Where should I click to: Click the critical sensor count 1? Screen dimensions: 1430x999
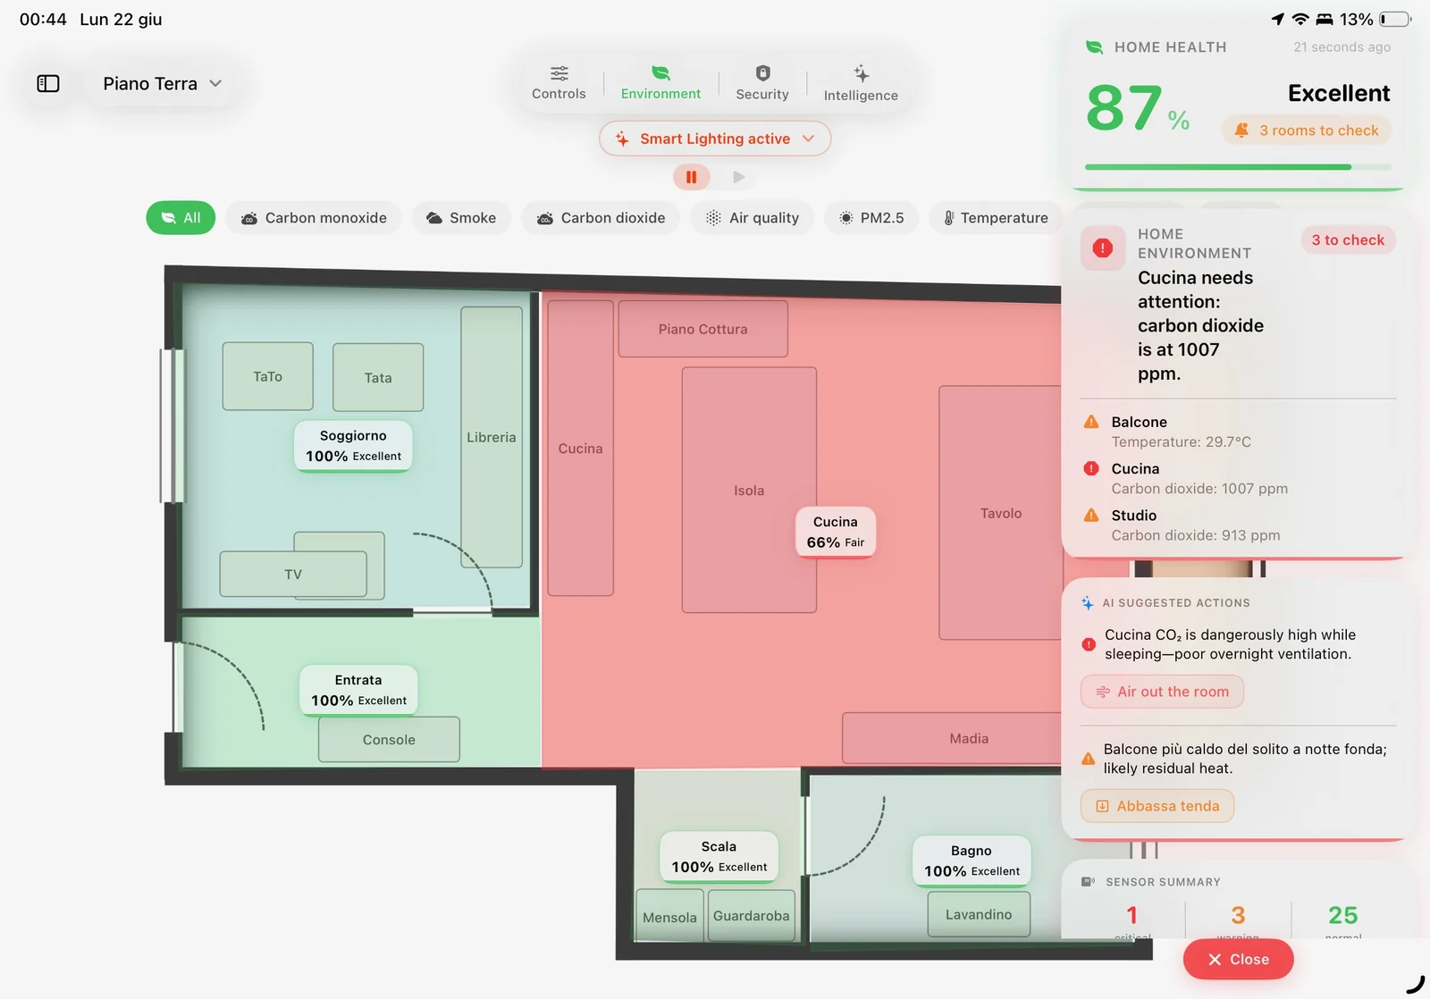(1132, 915)
